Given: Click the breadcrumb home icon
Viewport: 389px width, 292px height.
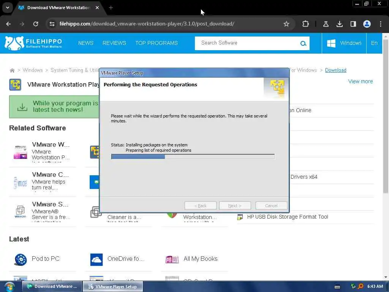Looking at the screenshot, I should coord(12,70).
